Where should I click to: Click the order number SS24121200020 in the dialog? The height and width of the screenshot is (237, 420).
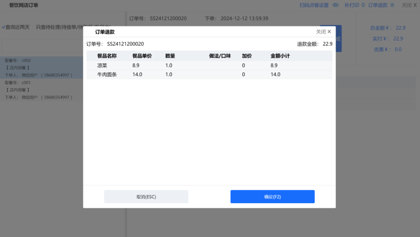(x=125, y=44)
